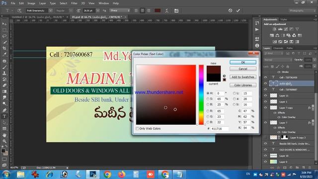This screenshot has height=179, width=318.
Task: Hide the Layer 11 layer
Action: (x=265, y=95)
